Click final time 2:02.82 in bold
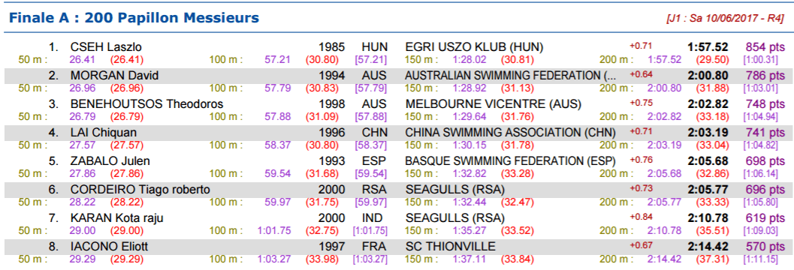Image resolution: width=794 pixels, height=270 pixels. 708,104
